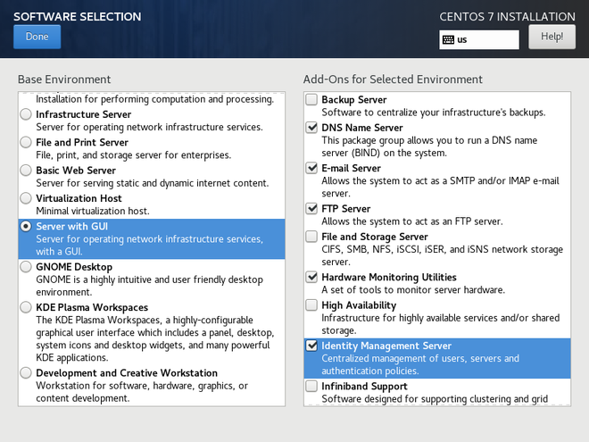Enable File and Storage Server add-on
The width and height of the screenshot is (589, 442).
click(311, 237)
